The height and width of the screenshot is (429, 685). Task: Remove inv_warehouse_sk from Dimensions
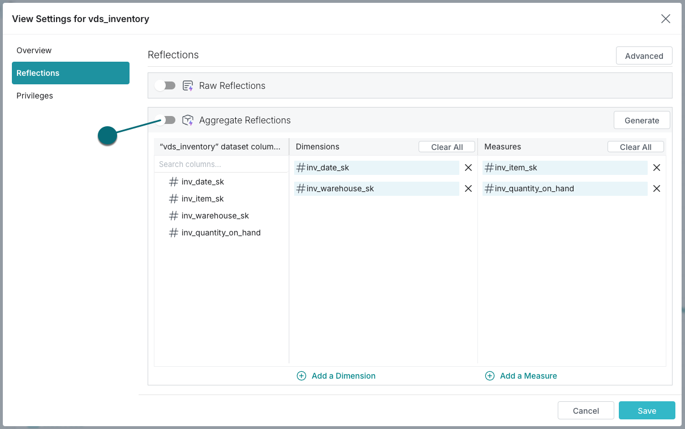tap(468, 188)
